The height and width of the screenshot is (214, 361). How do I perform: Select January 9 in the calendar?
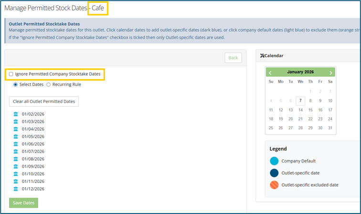point(320,101)
